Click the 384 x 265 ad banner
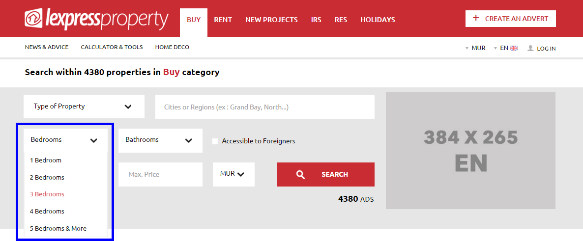Viewport: 583px width, 241px height. pos(471,150)
